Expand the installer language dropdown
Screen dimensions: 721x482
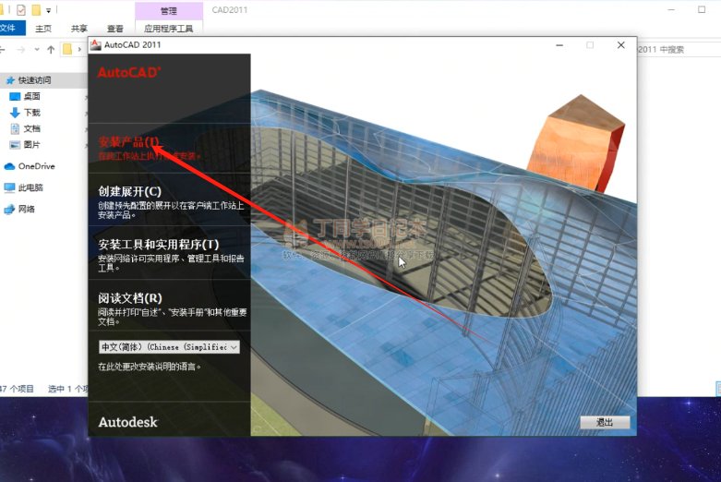click(x=169, y=347)
